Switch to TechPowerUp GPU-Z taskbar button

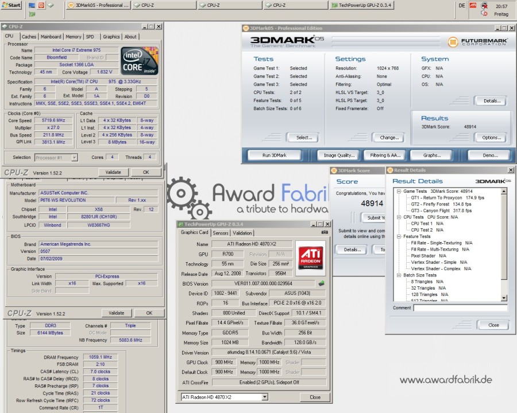(x=362, y=5)
